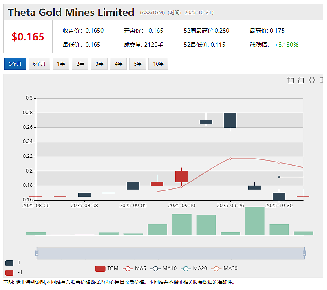The height and width of the screenshot is (290, 327).
Task: Select the 2年 time range tab
Action: 80,64
